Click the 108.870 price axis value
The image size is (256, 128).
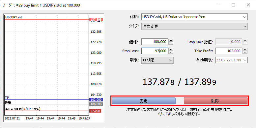coord(96,84)
